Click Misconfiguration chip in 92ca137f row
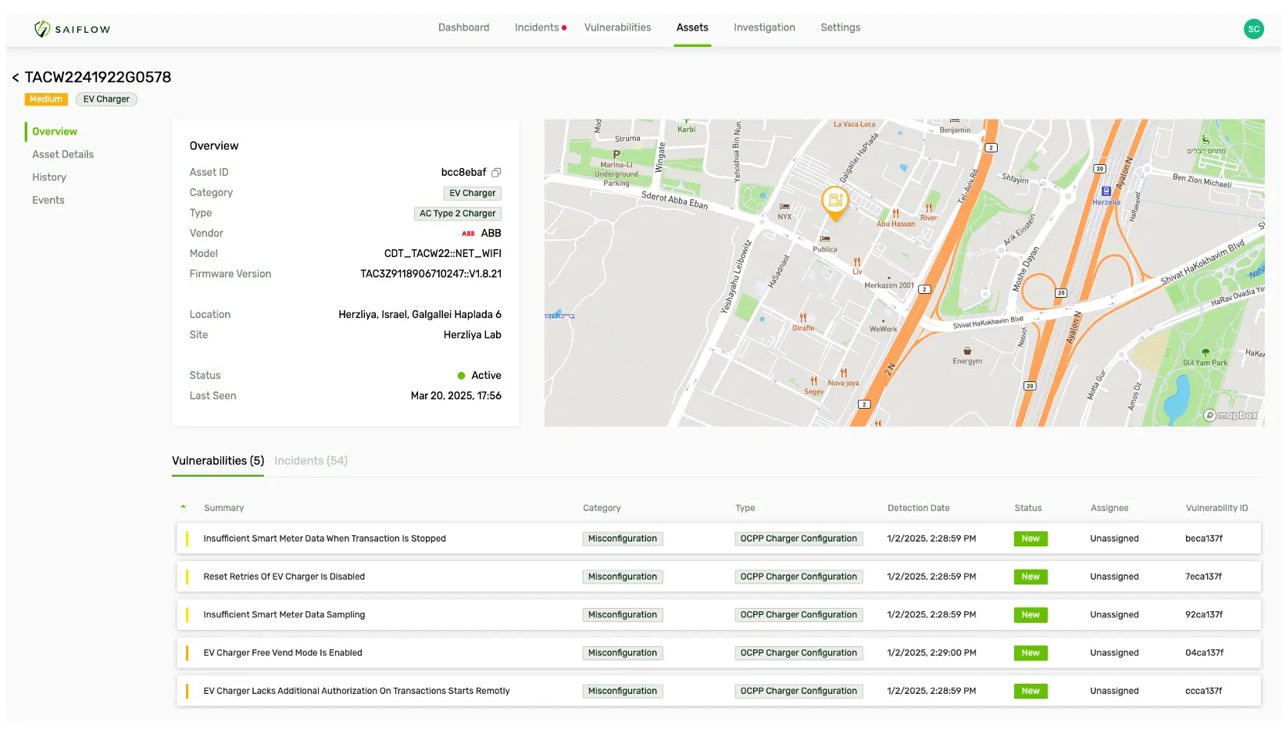1286x733 pixels. (623, 615)
